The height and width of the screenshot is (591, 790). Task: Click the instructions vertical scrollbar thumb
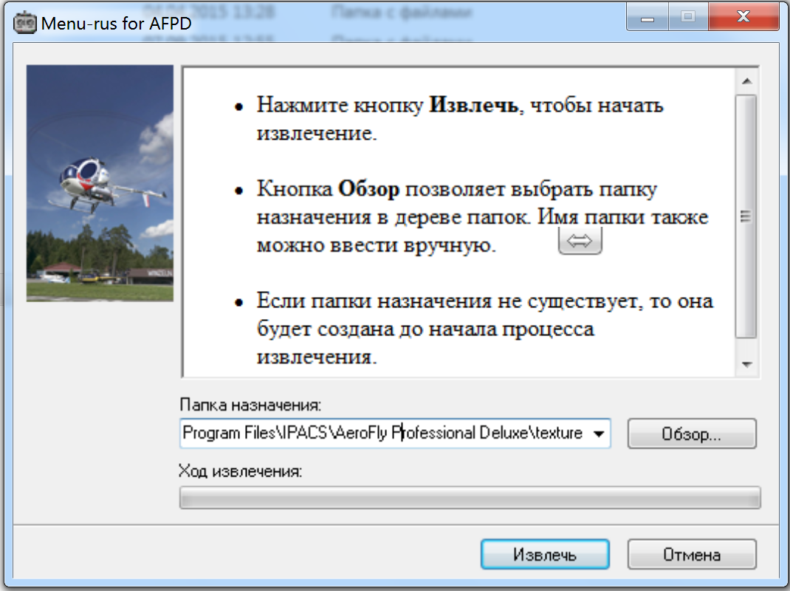tap(746, 216)
